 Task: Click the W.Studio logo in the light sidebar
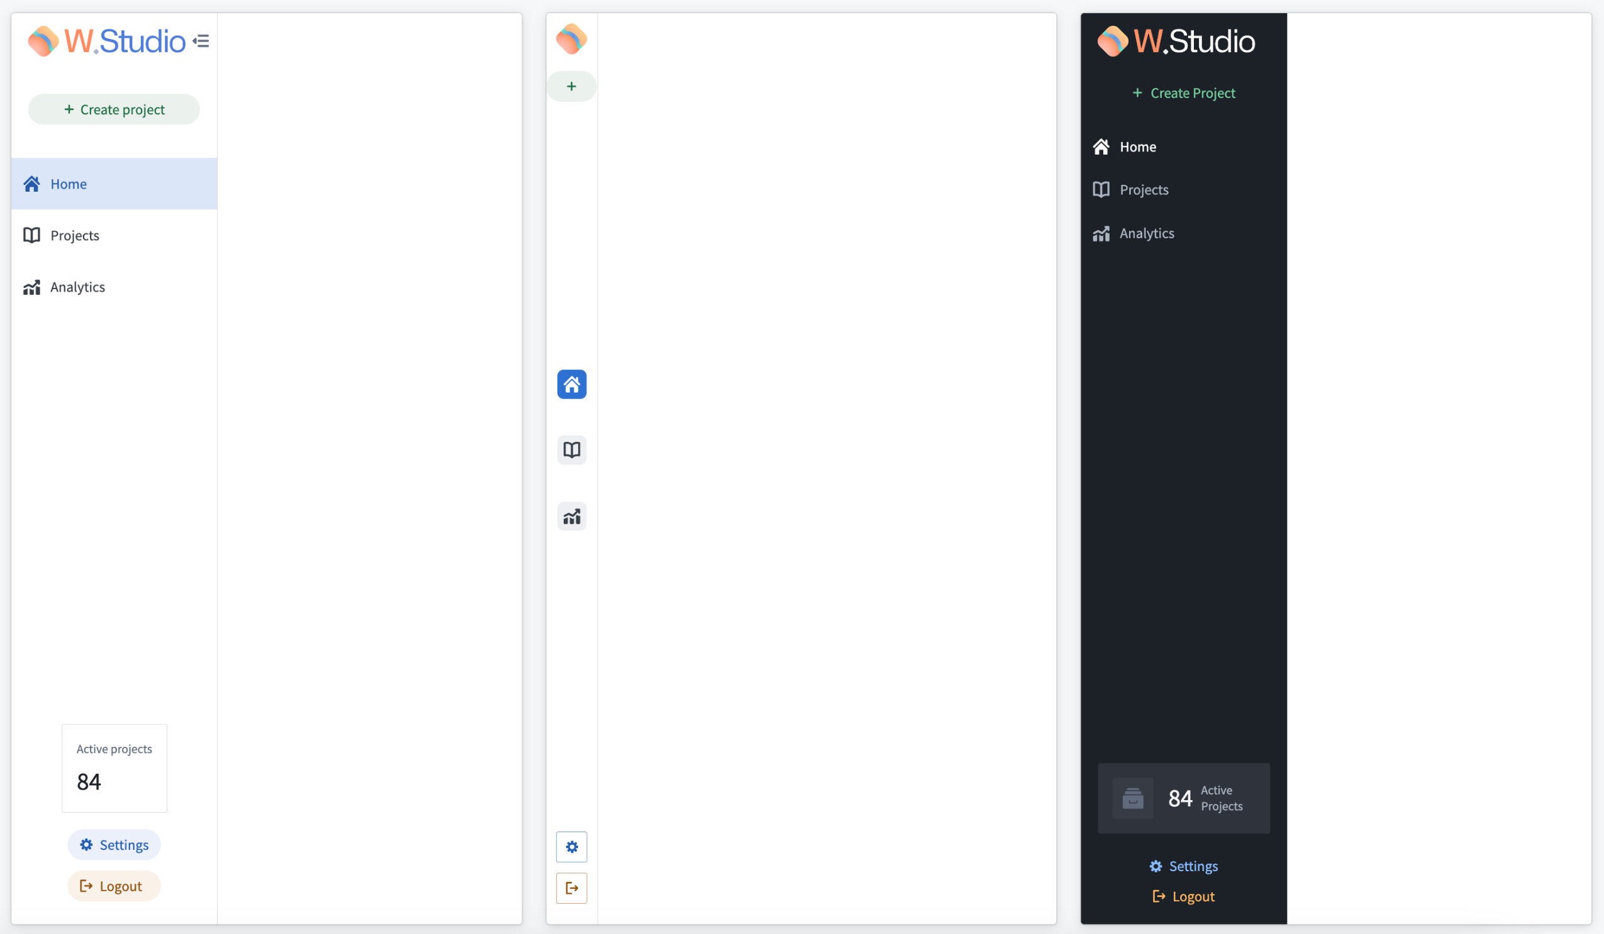point(107,41)
